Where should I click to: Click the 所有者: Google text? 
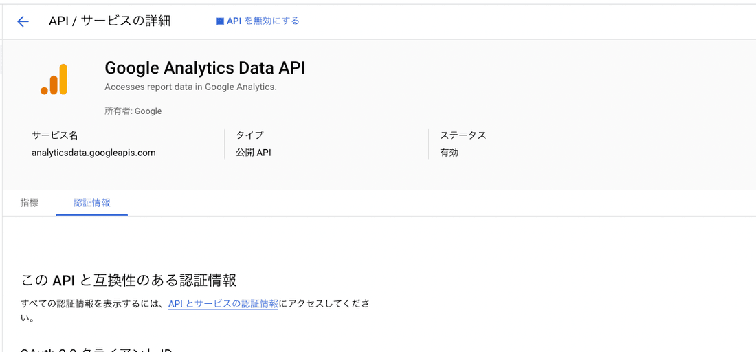point(133,111)
